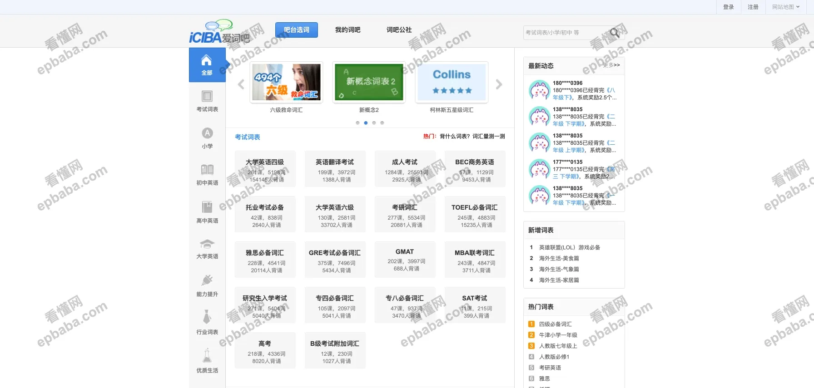Screen dimensions: 814x388
Task: Open 成人考试 word list card
Action: 405,169
